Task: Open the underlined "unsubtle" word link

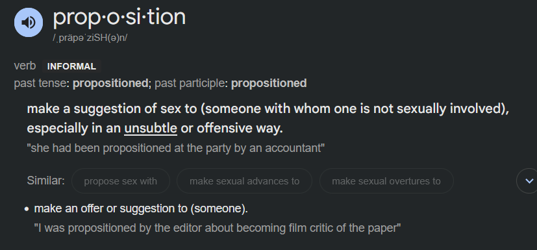Action: 151,129
